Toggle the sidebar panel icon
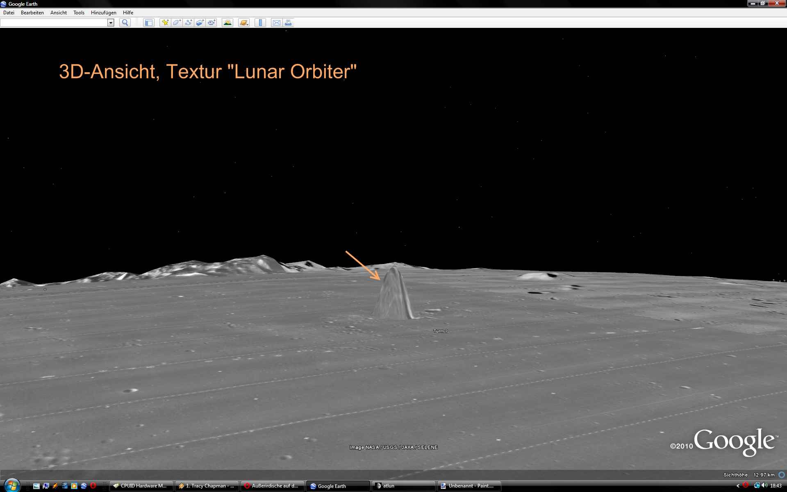Screen dimensions: 787x492 click(x=149, y=23)
